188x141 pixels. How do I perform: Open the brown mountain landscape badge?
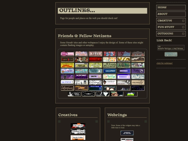click(138, 60)
